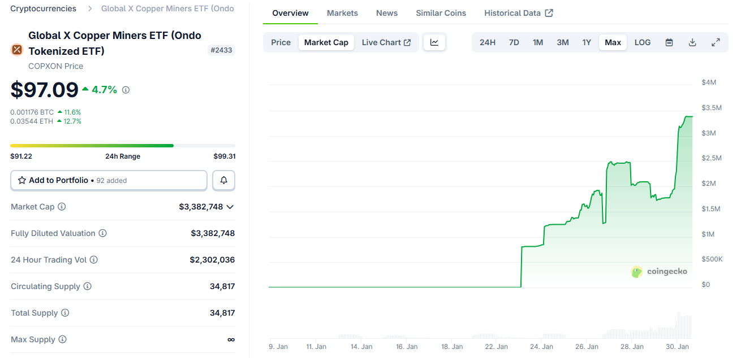Star the coin via Add to Portfolio
This screenshot has height=358, width=741.
tap(22, 180)
